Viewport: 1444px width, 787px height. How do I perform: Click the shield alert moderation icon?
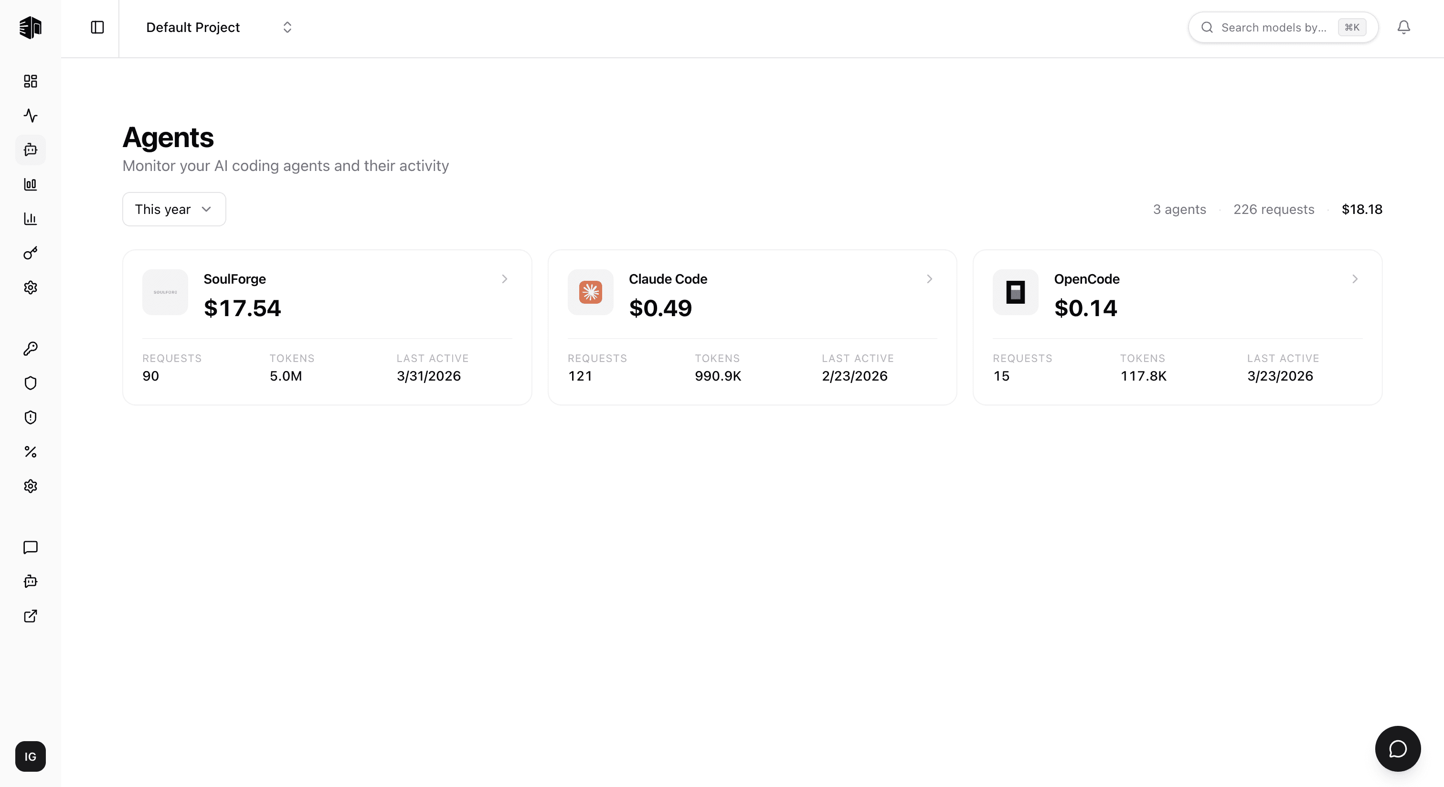click(x=30, y=417)
